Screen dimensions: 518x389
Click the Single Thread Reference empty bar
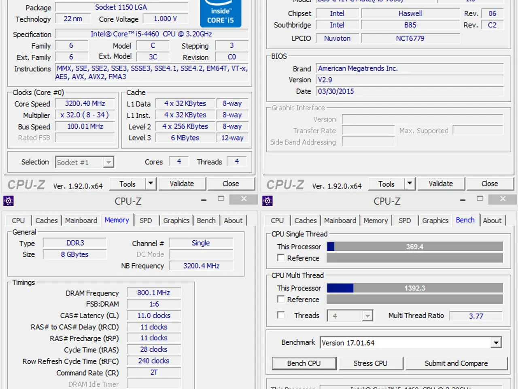(x=415, y=258)
